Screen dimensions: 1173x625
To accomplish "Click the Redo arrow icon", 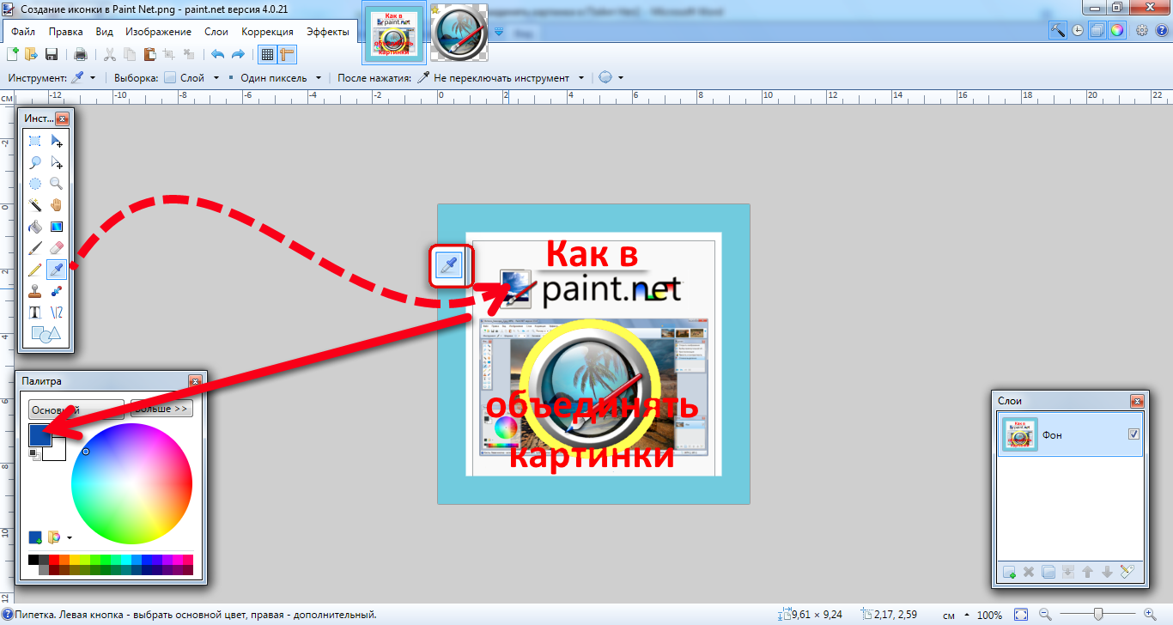I will (x=238, y=54).
